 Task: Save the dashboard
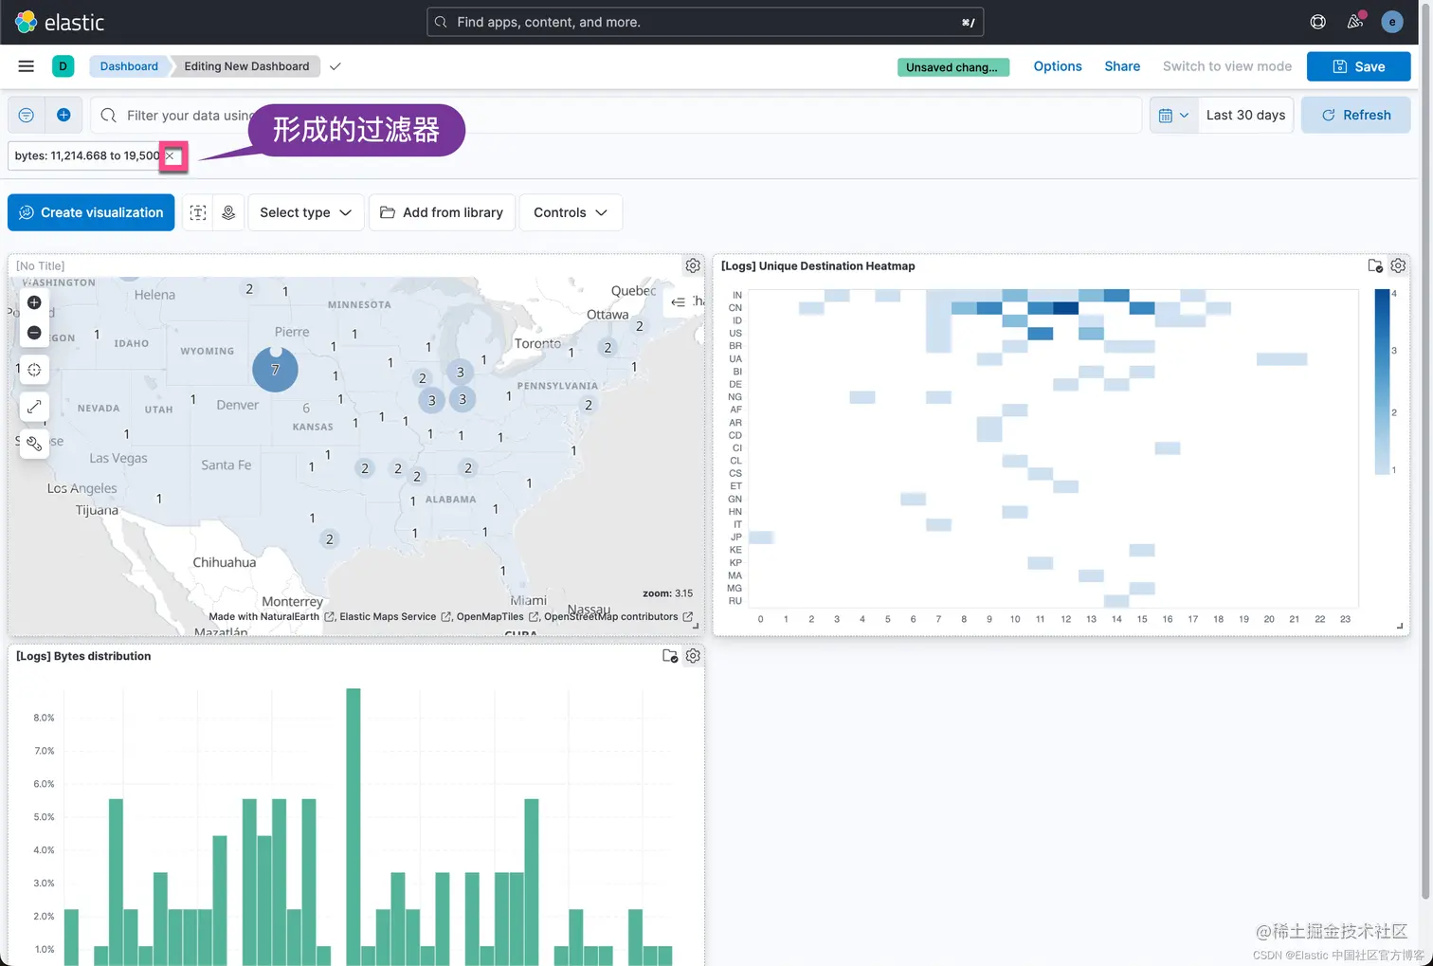[x=1358, y=66]
